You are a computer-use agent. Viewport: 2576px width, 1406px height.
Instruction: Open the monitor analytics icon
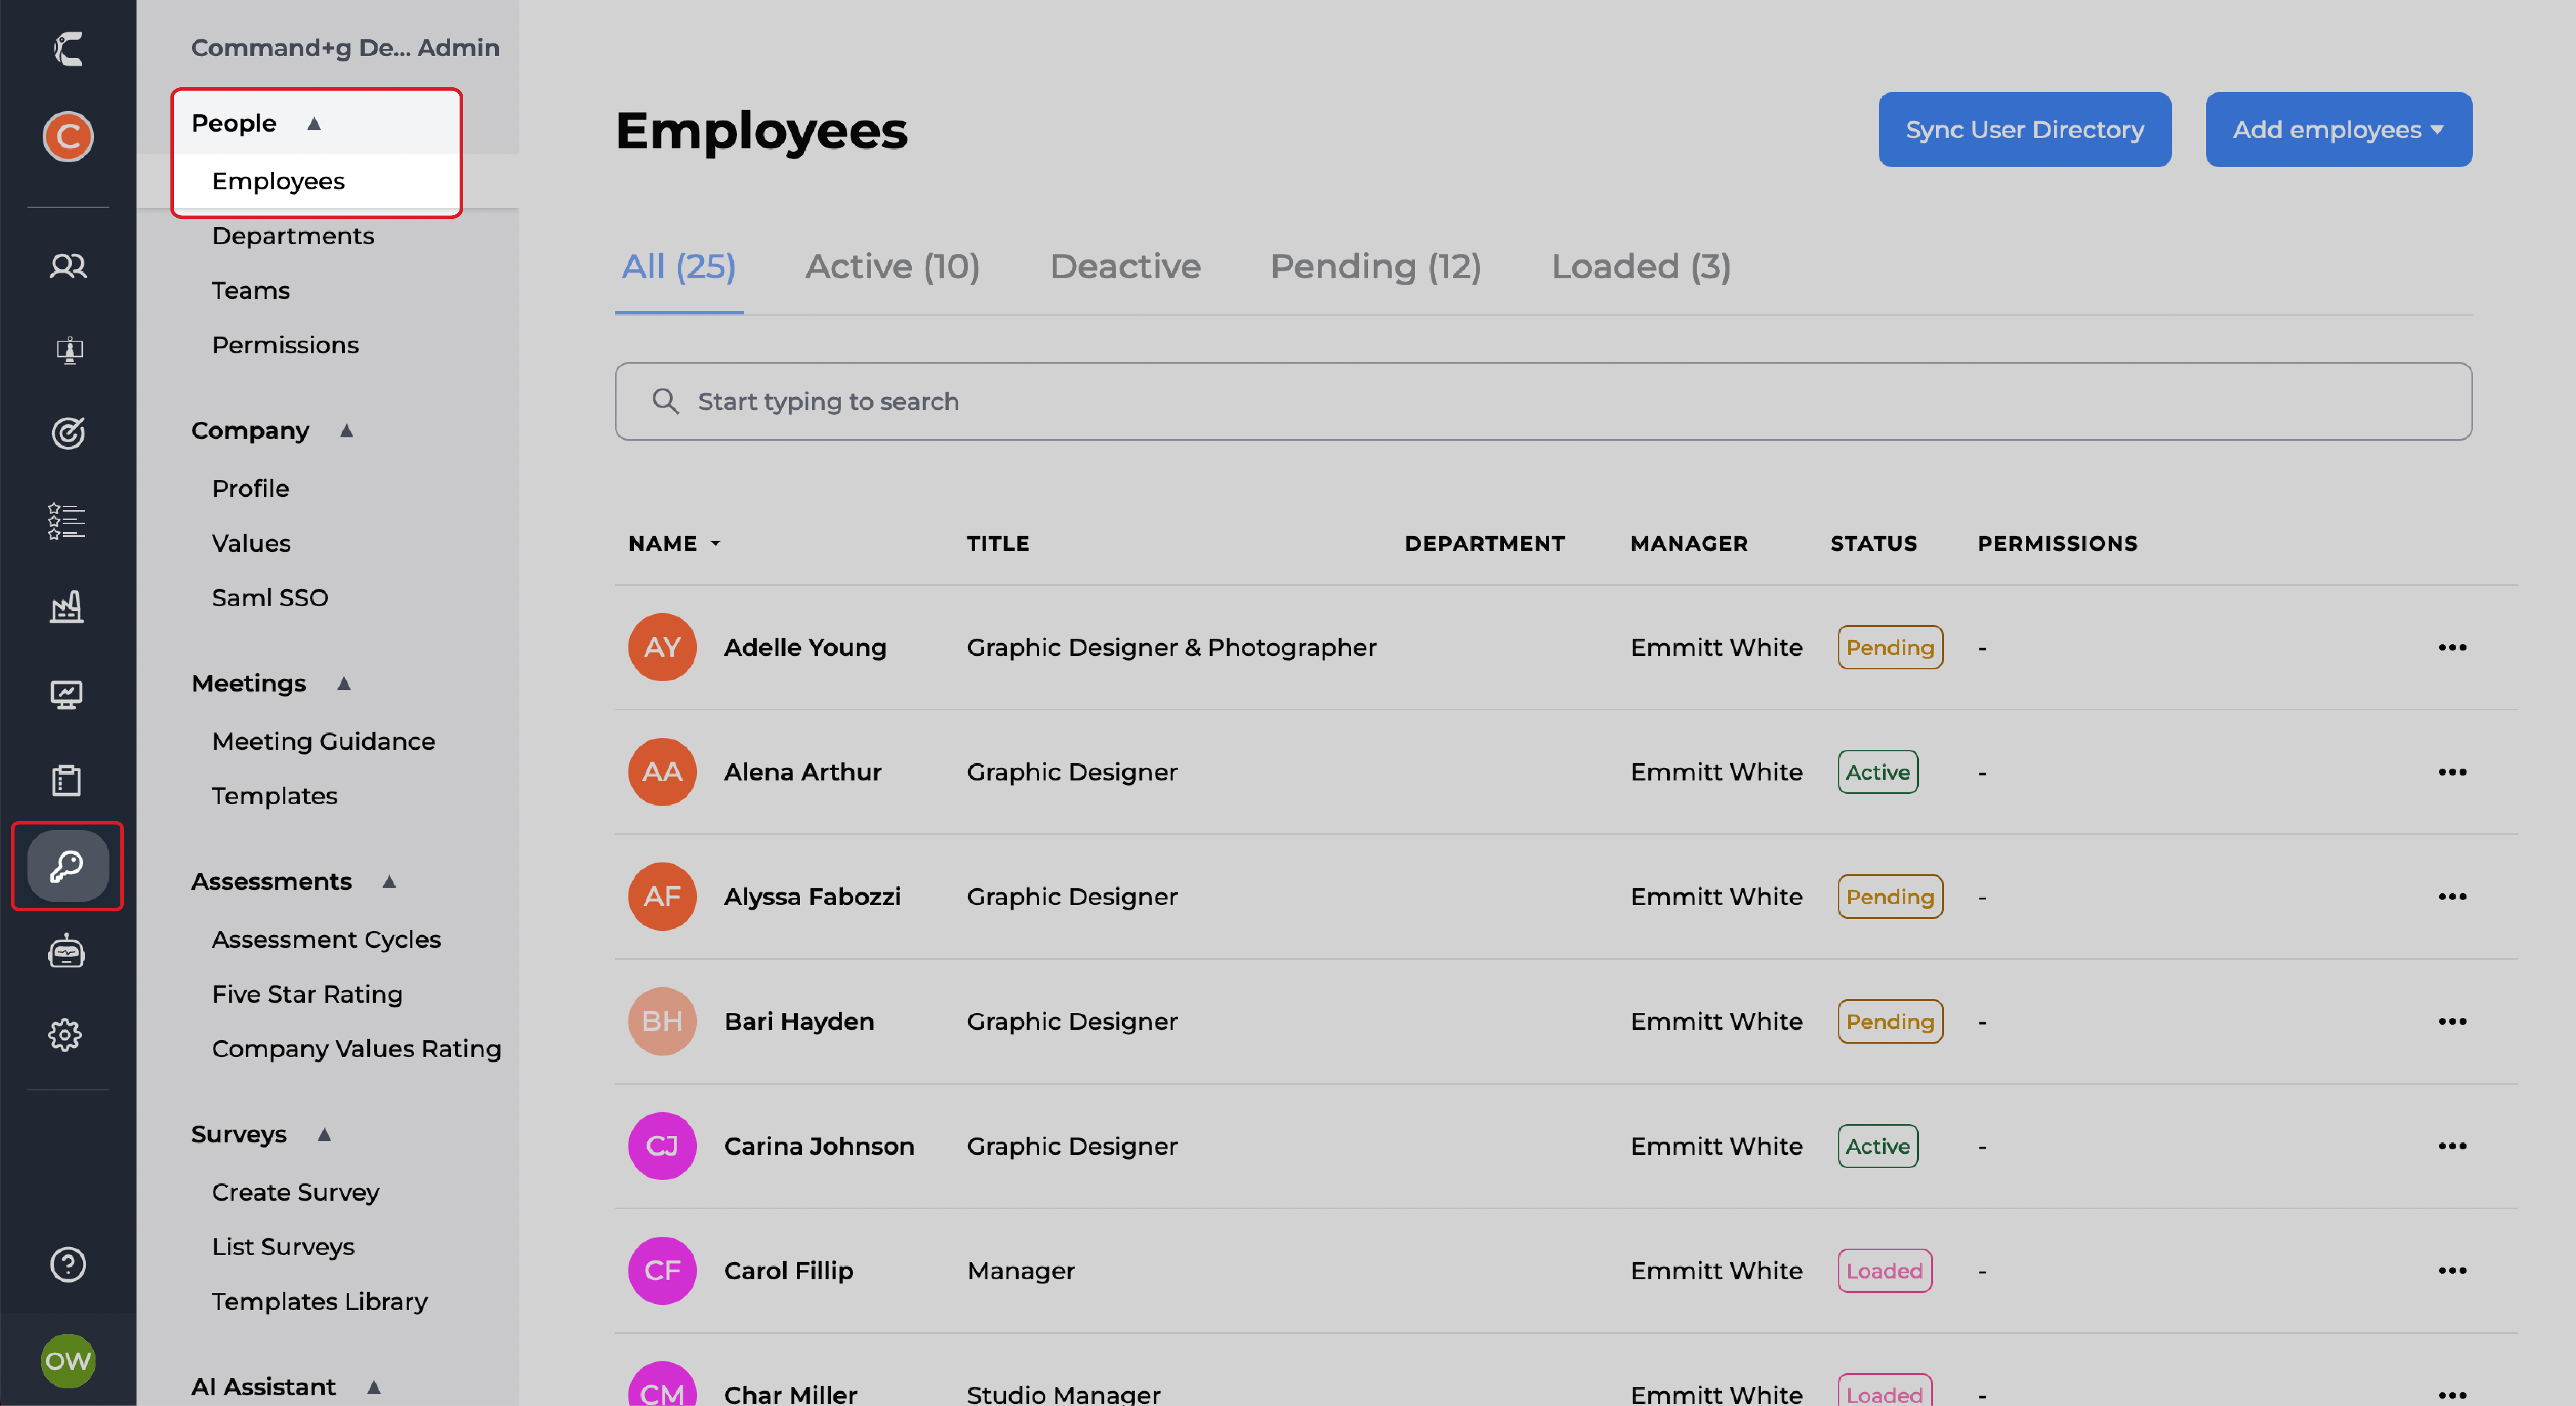(66, 694)
